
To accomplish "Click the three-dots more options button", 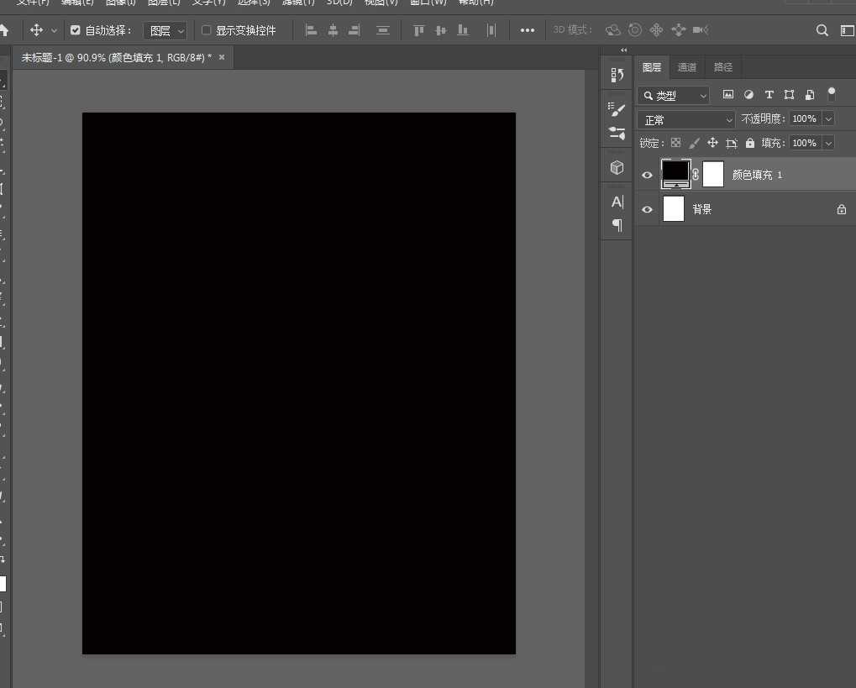I will (x=527, y=30).
